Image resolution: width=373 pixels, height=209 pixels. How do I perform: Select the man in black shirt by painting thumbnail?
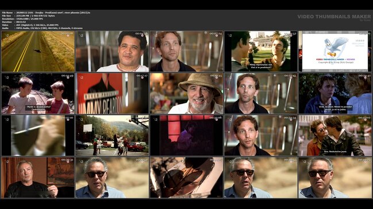38,178
